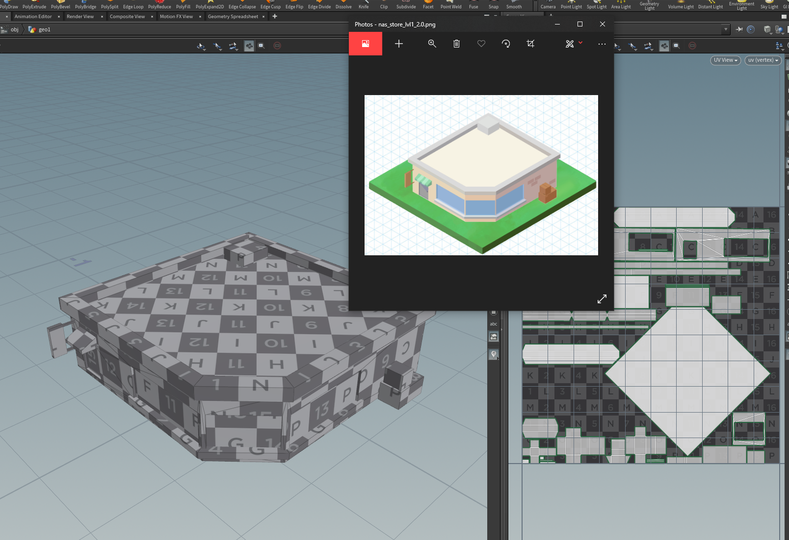789x540 pixels.
Task: Open the See more menu in Photos
Action: tap(602, 44)
